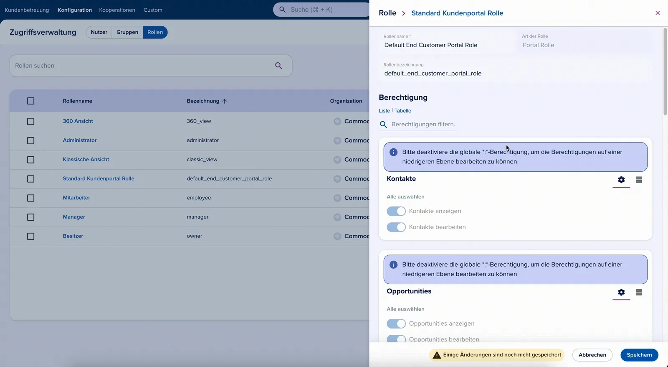Open the Mitarbeiter role link

tap(76, 198)
